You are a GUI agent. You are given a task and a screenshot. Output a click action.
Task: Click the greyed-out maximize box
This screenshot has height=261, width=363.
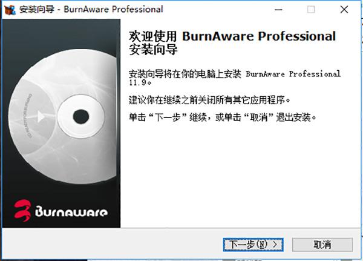coord(311,10)
